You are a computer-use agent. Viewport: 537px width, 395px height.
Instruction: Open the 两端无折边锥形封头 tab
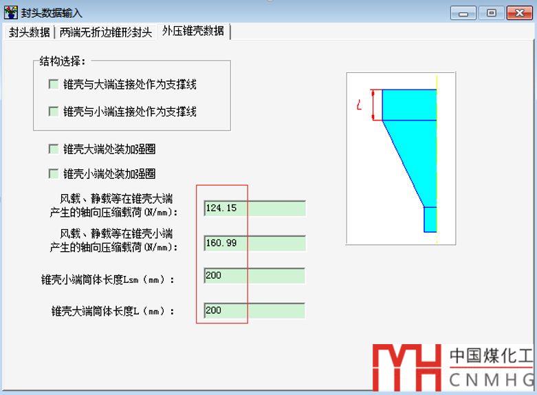tap(105, 32)
